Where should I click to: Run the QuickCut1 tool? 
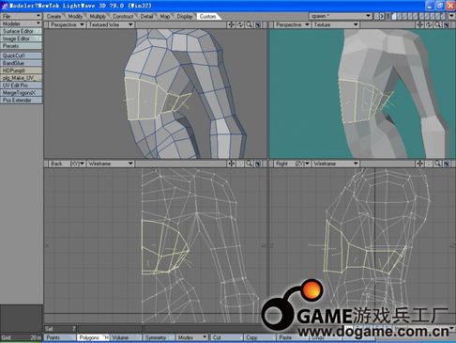click(x=21, y=55)
